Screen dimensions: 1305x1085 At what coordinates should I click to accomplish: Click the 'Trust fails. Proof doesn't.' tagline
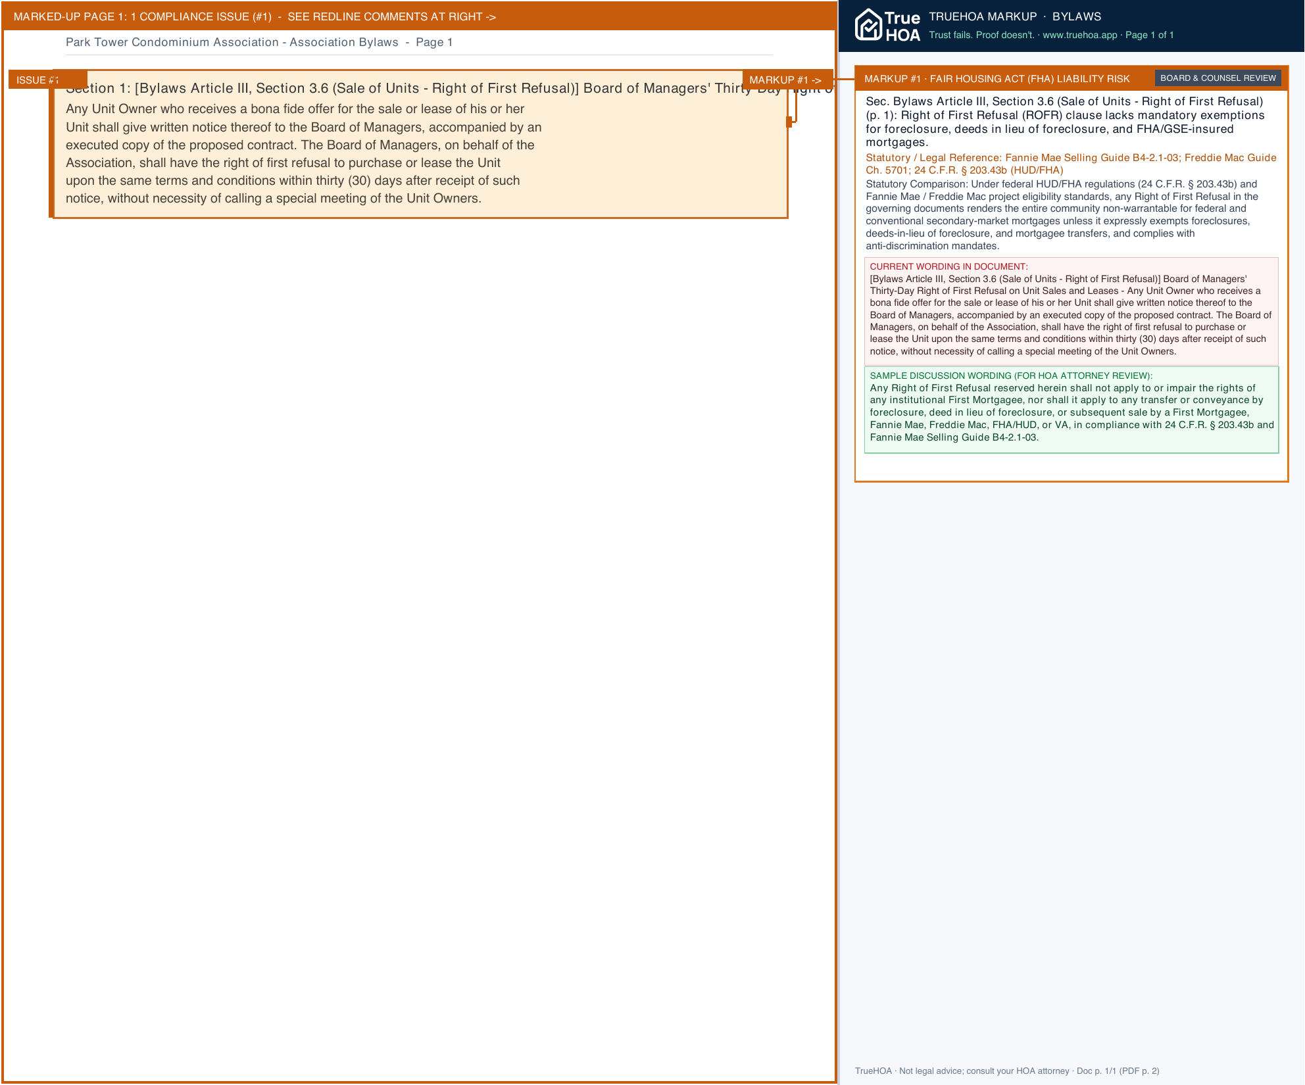pyautogui.click(x=981, y=35)
